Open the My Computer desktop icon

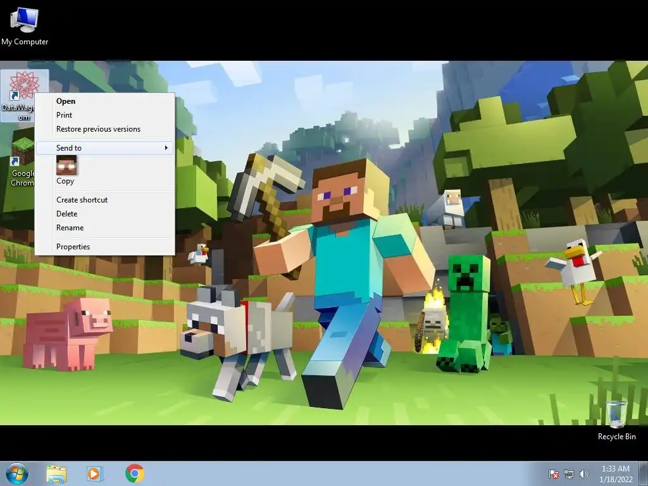[x=25, y=27]
